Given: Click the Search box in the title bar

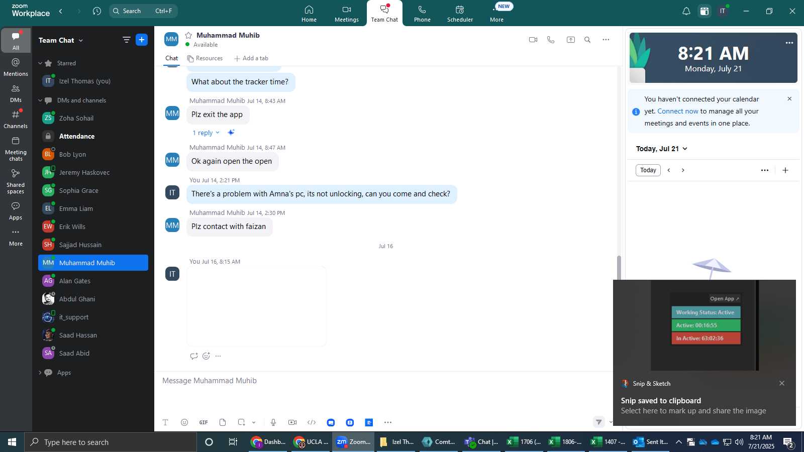Looking at the screenshot, I should pyautogui.click(x=143, y=11).
